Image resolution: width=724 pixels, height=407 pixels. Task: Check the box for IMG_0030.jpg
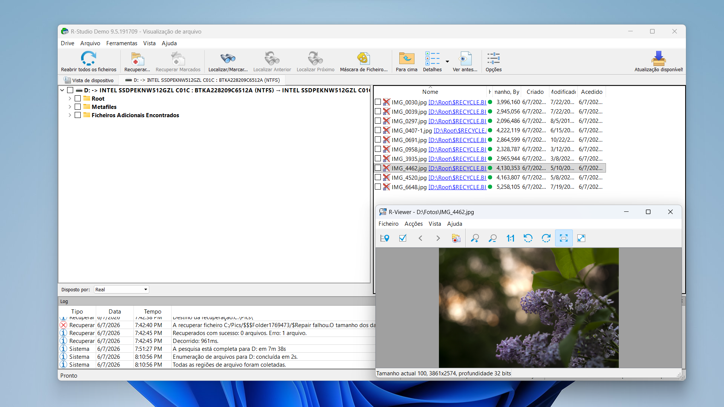click(x=378, y=102)
